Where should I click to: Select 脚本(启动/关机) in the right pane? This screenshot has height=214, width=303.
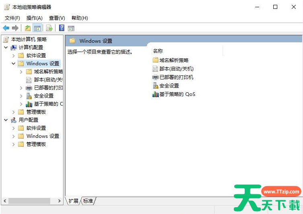(x=176, y=69)
